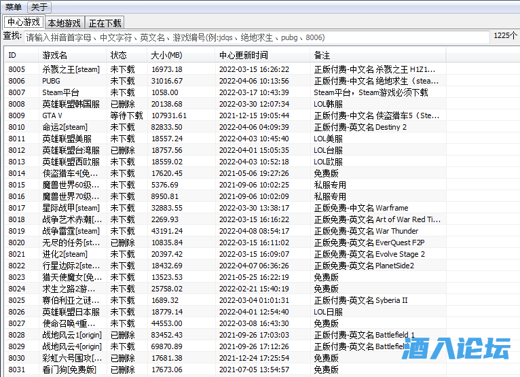Select the 战地风云1[origin] row
Screen dimensions: 520x377
[x=225, y=335]
